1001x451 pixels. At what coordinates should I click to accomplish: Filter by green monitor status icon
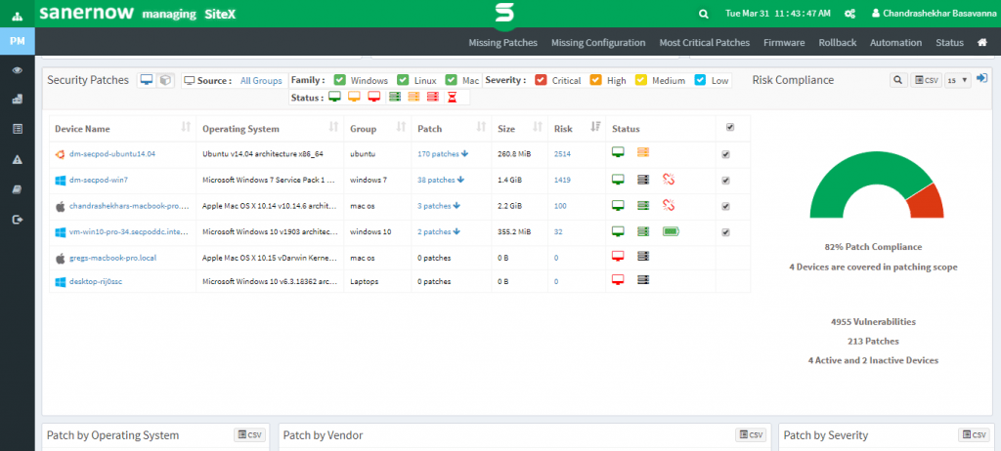[x=335, y=97]
